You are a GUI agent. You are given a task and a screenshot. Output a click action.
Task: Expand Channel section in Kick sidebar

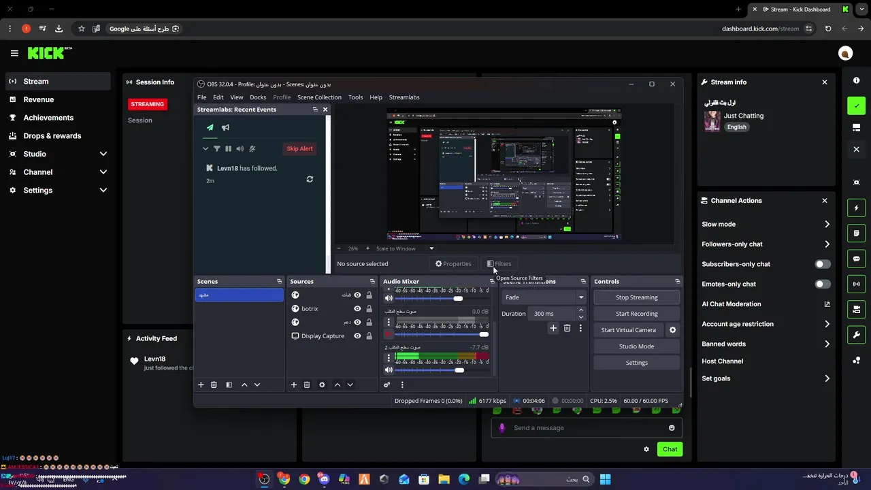pos(103,172)
